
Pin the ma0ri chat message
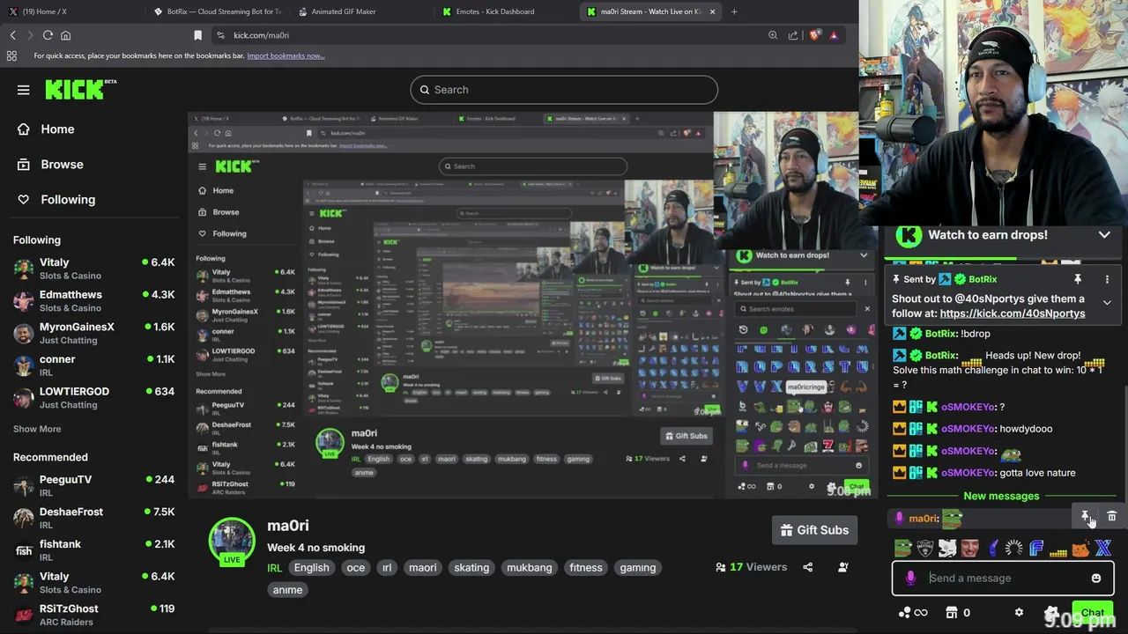click(1086, 517)
